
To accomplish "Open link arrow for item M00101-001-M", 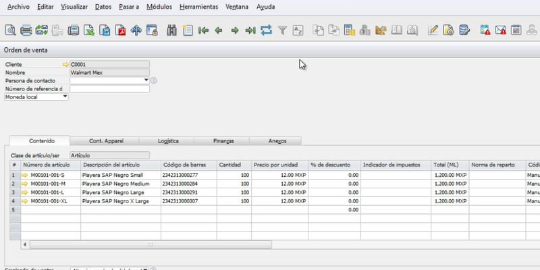I will pos(26,184).
